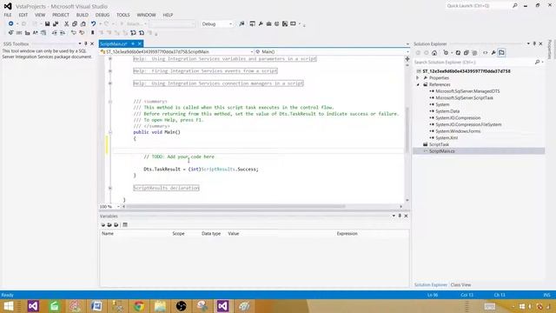This screenshot has width=556, height=313.
Task: Click the Data type column header
Action: [x=211, y=234]
